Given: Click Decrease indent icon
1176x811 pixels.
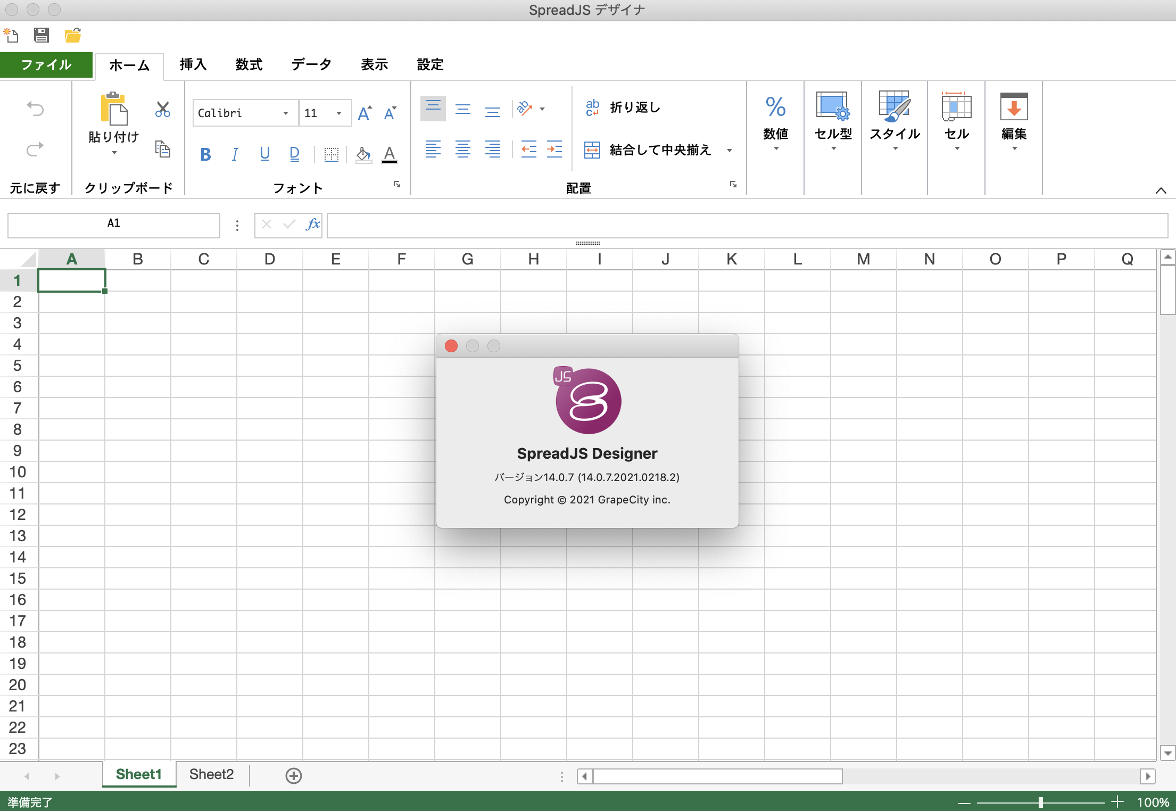Looking at the screenshot, I should tap(528, 149).
